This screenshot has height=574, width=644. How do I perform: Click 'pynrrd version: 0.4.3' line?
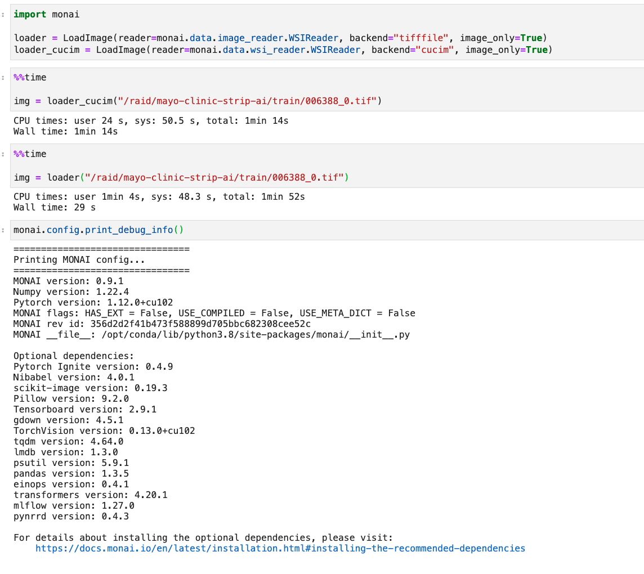pyautogui.click(x=71, y=516)
